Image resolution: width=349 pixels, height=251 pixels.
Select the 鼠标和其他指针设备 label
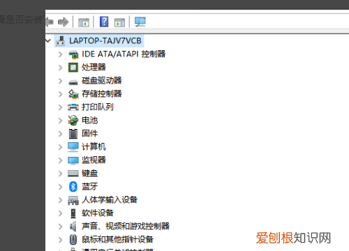[117, 240]
